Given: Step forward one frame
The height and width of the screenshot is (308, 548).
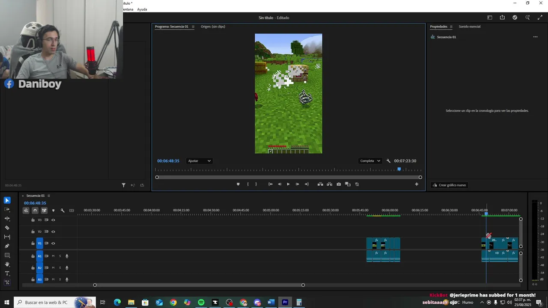Looking at the screenshot, I should click(x=298, y=184).
